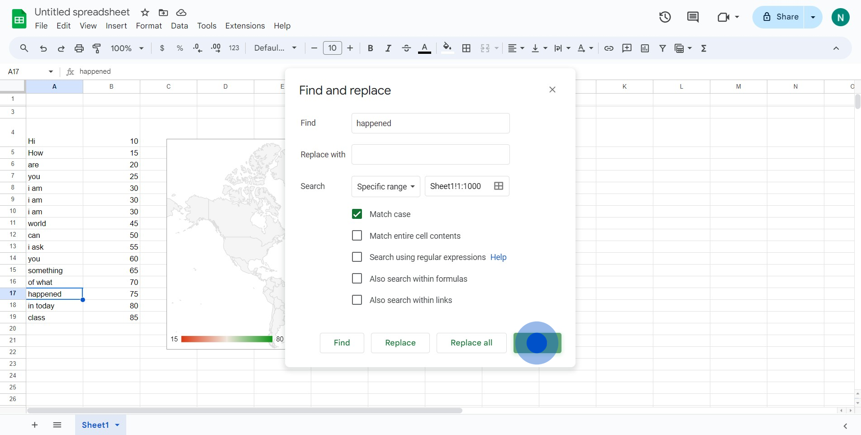Click the insert chart icon
861x435 pixels.
645,48
